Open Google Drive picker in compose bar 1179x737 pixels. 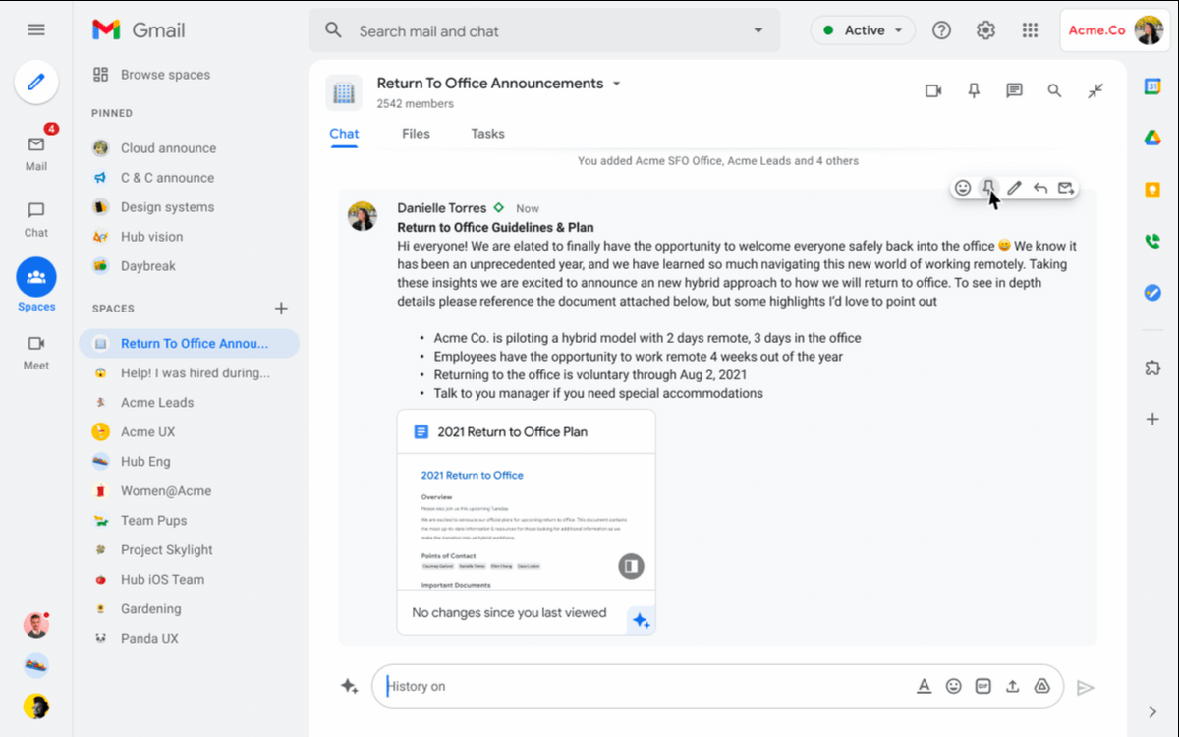tap(1041, 687)
